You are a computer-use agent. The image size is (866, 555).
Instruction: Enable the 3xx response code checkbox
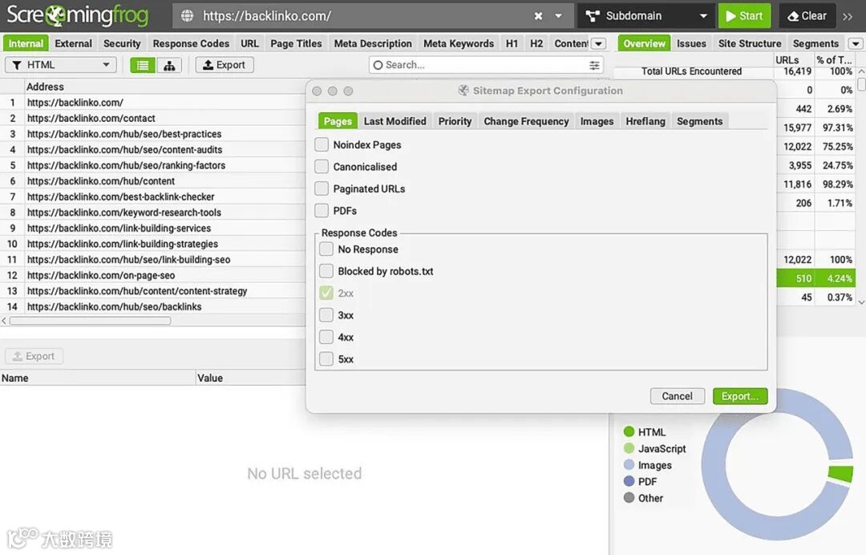pos(326,315)
